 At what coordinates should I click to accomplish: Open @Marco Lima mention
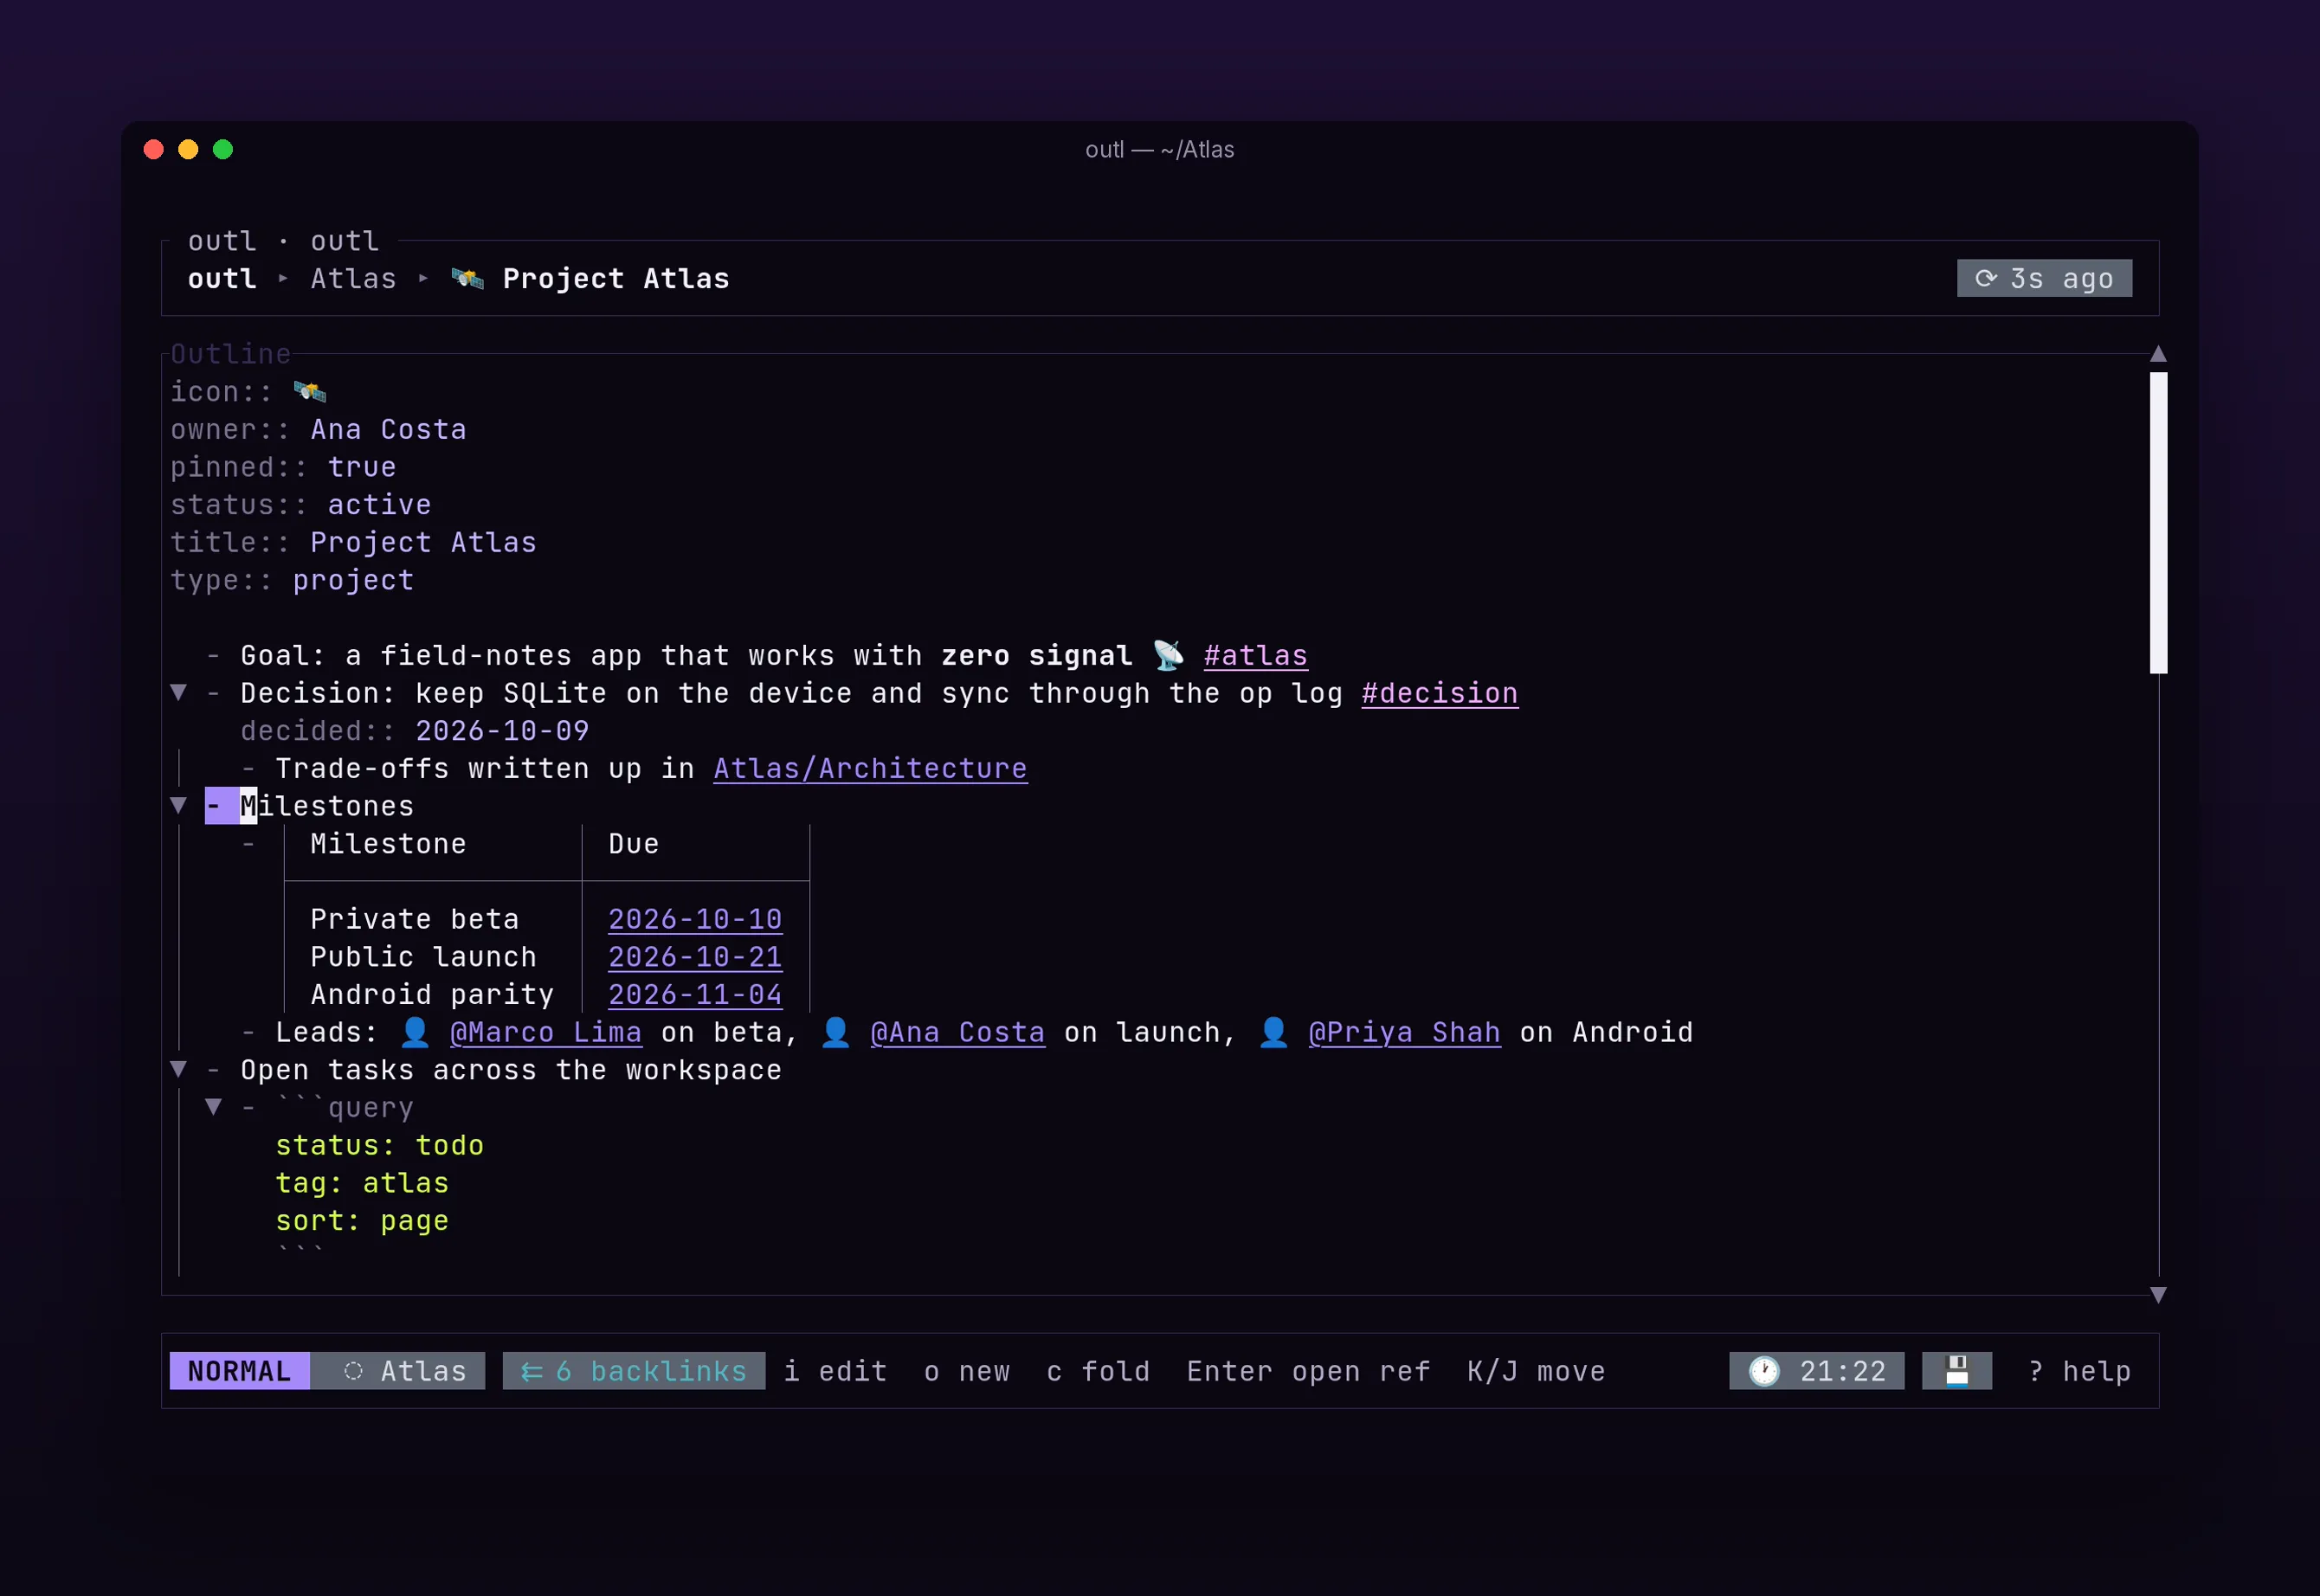point(546,1033)
